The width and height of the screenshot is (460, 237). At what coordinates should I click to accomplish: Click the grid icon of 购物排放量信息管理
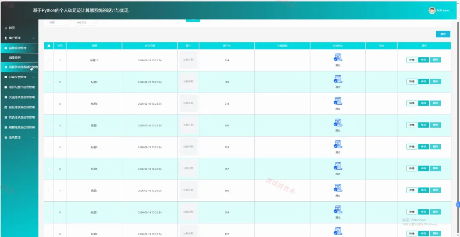coord(6,127)
